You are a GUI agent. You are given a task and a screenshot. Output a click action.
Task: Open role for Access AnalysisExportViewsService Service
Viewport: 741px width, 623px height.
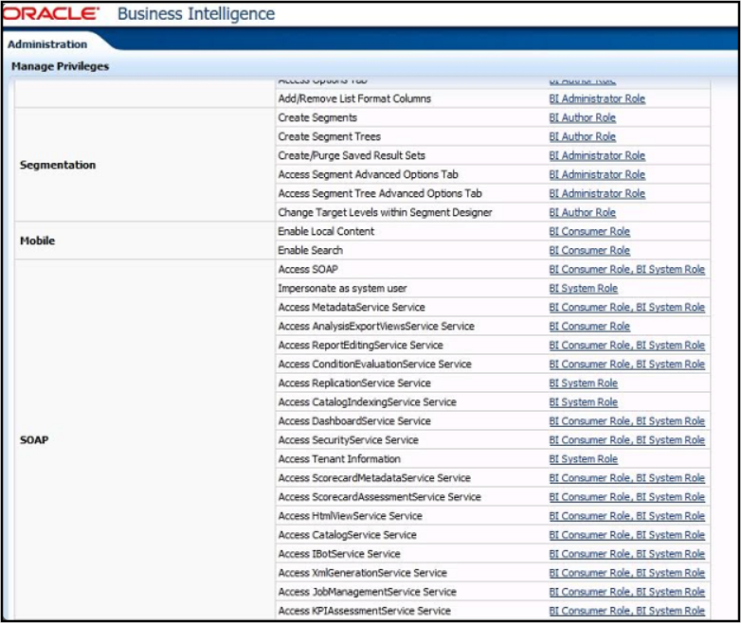pos(589,326)
